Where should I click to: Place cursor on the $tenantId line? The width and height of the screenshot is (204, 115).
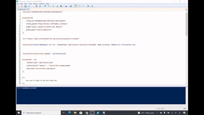click(x=43, y=12)
